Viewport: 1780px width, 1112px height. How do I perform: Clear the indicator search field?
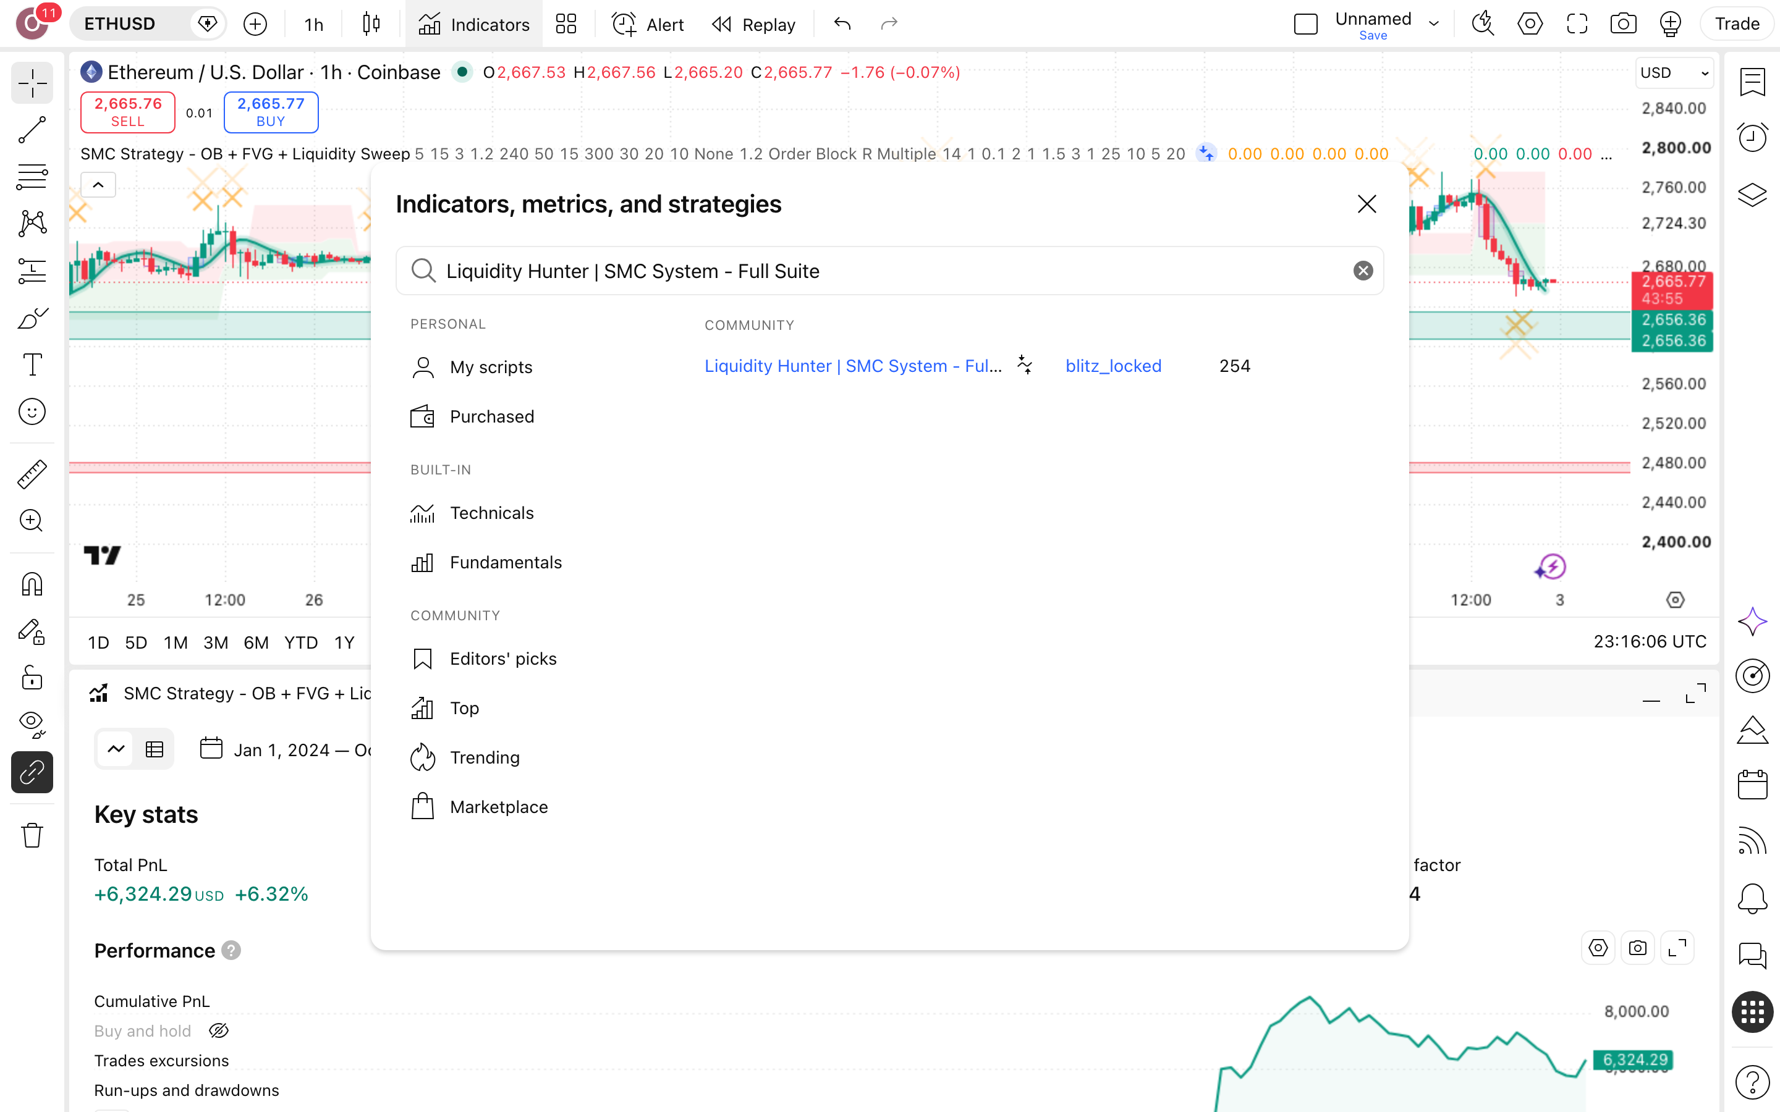1363,271
